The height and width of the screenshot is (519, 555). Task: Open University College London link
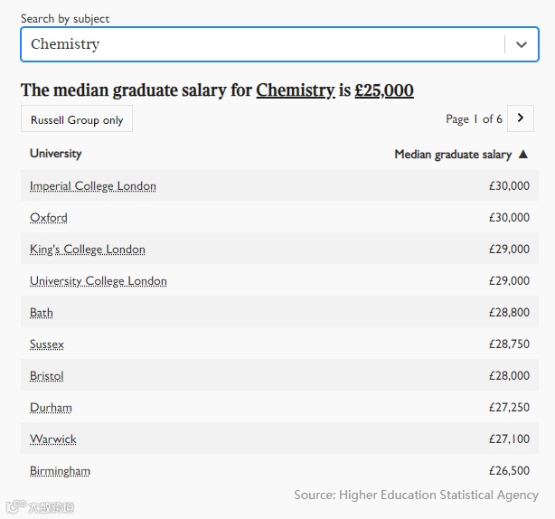pos(99,281)
